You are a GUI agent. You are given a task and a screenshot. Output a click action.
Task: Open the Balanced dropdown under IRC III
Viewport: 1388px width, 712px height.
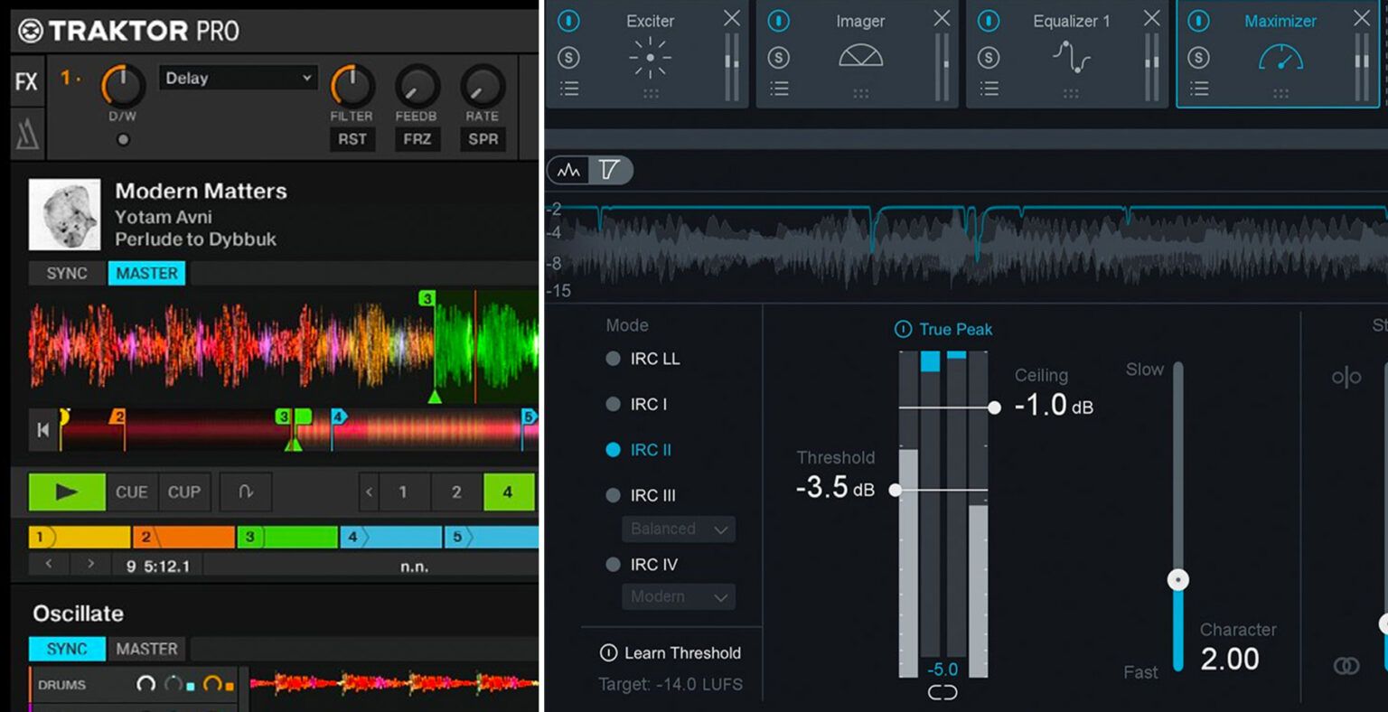tap(678, 529)
